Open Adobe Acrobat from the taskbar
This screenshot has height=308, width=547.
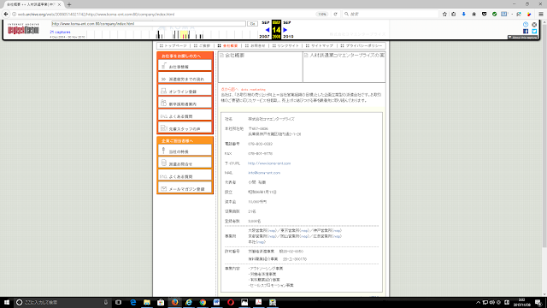[258, 302]
